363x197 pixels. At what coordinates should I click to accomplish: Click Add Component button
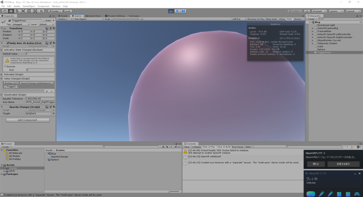28,120
